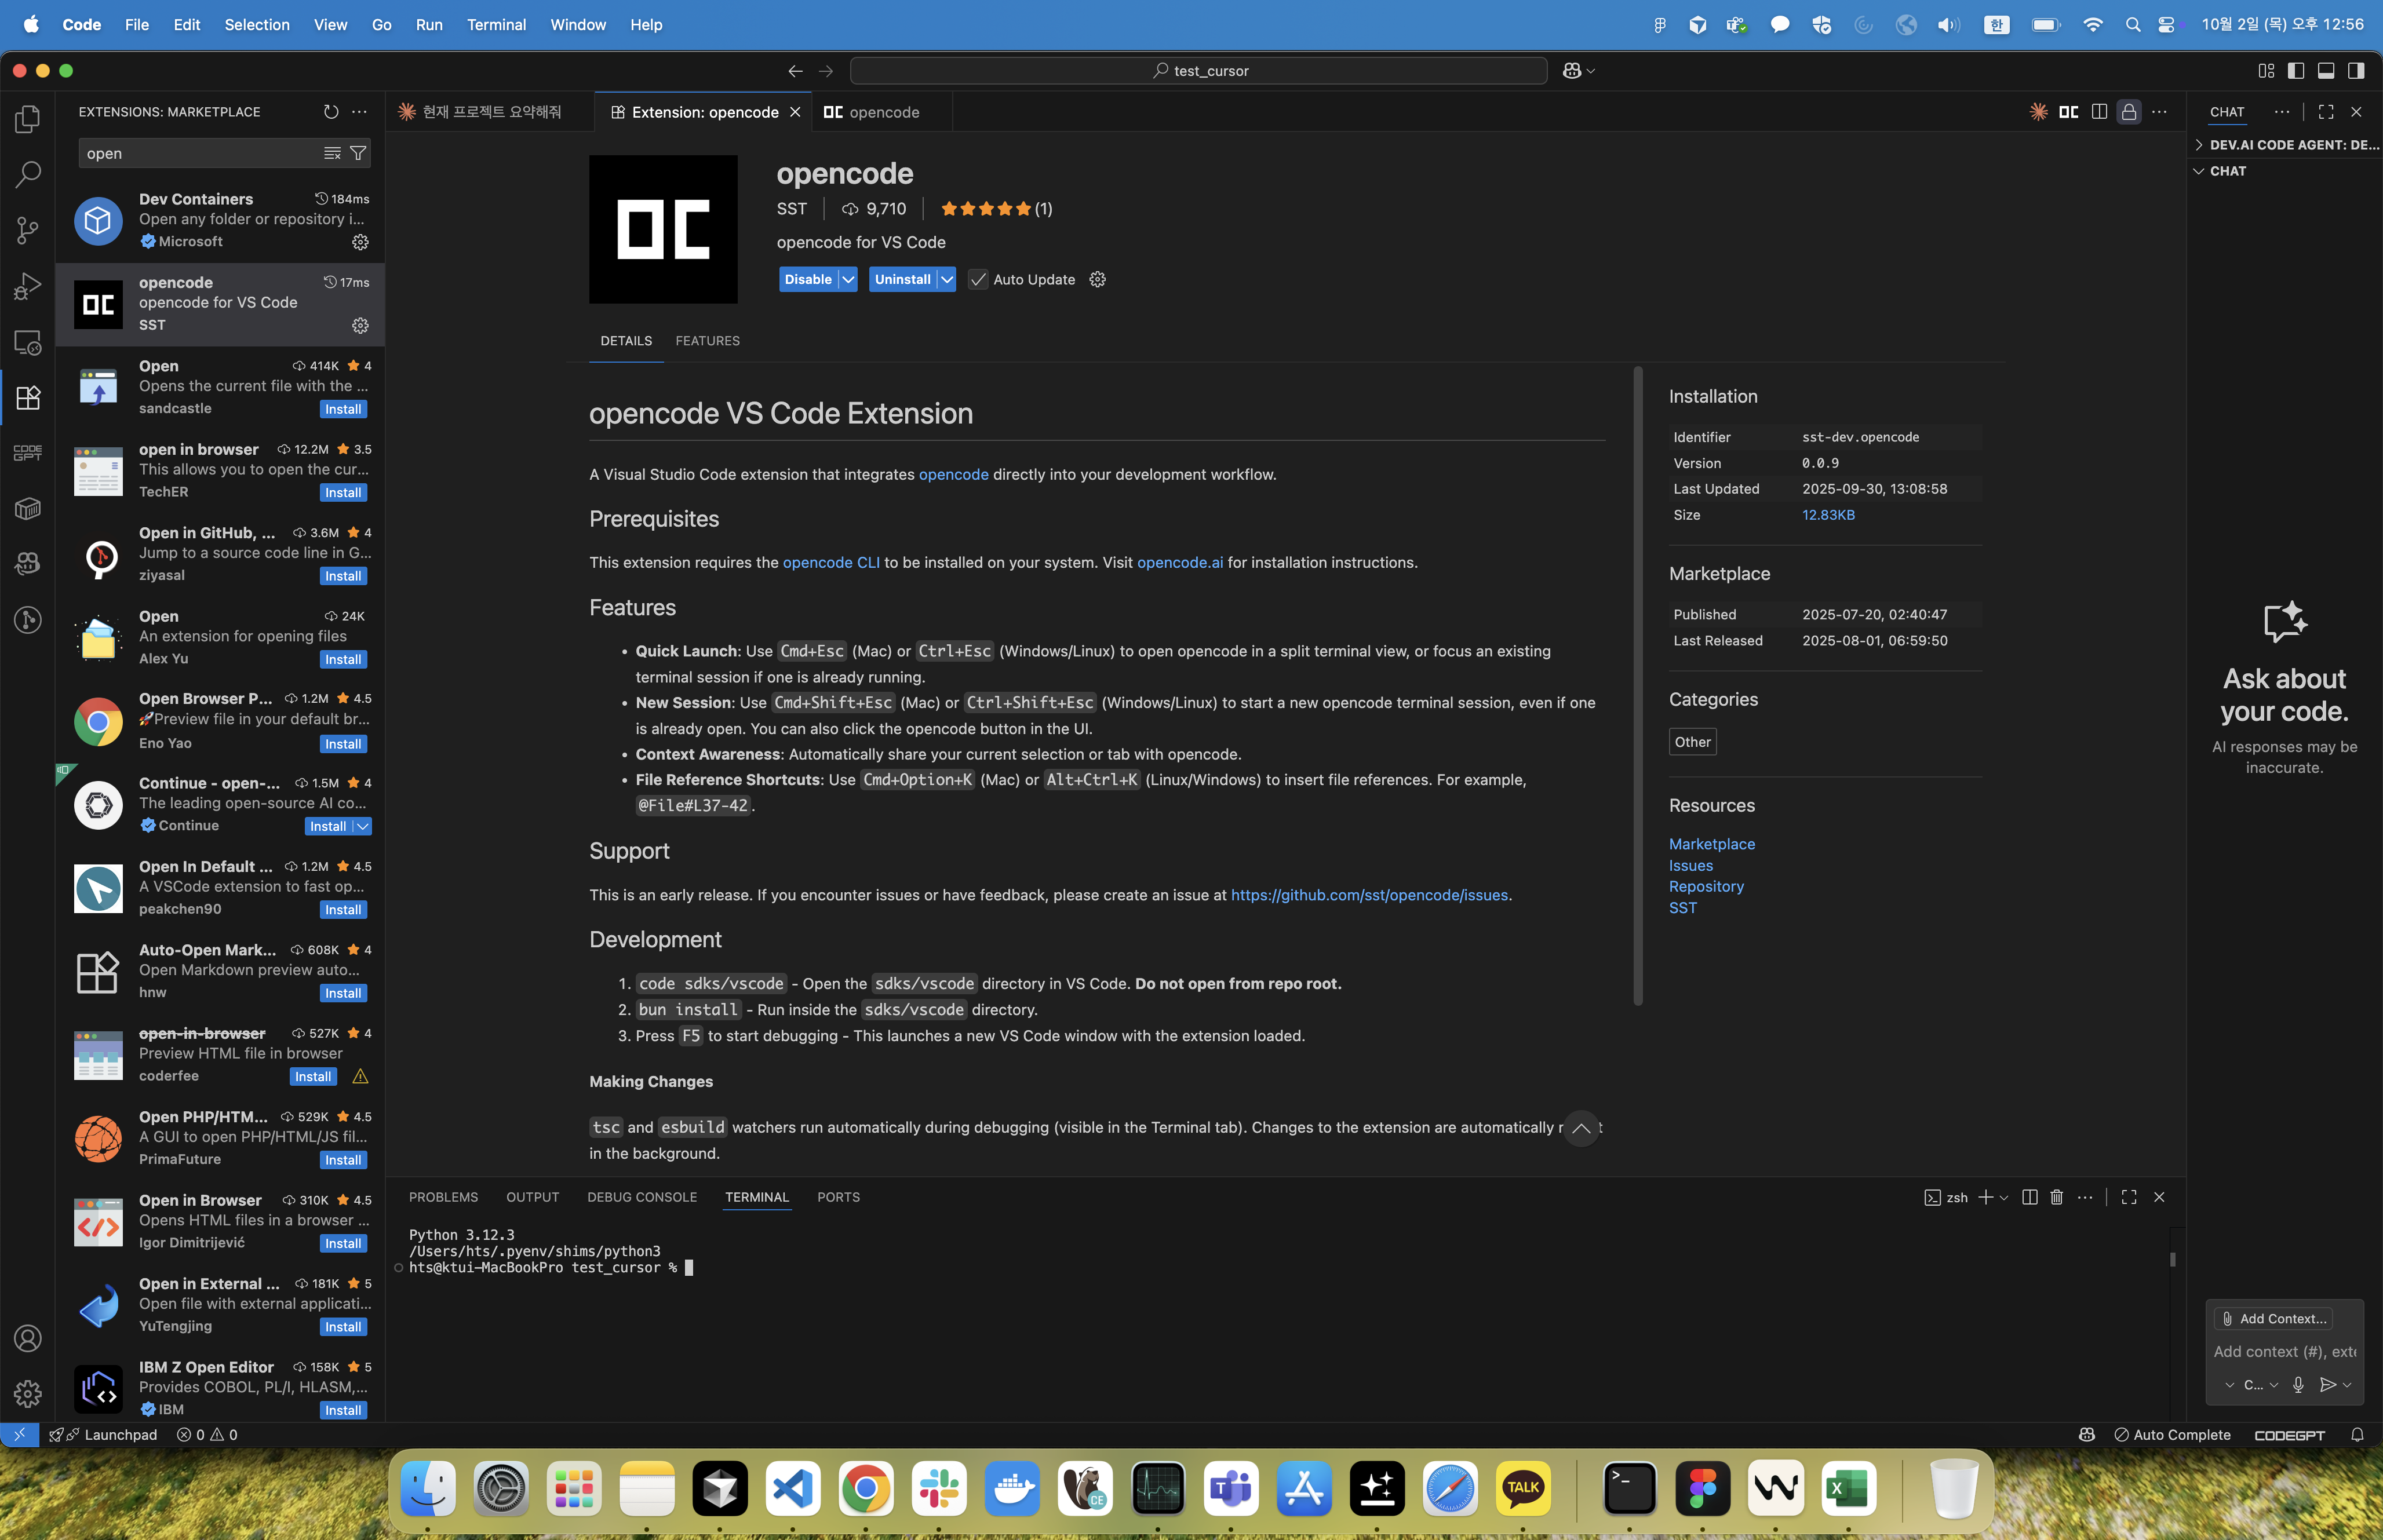2383x1540 pixels.
Task: Open Install dropdown for Continue extension
Action: click(x=363, y=827)
